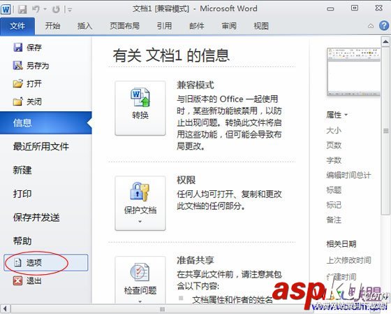Minimize the Word window
391x314 pixels.
click(x=330, y=9)
